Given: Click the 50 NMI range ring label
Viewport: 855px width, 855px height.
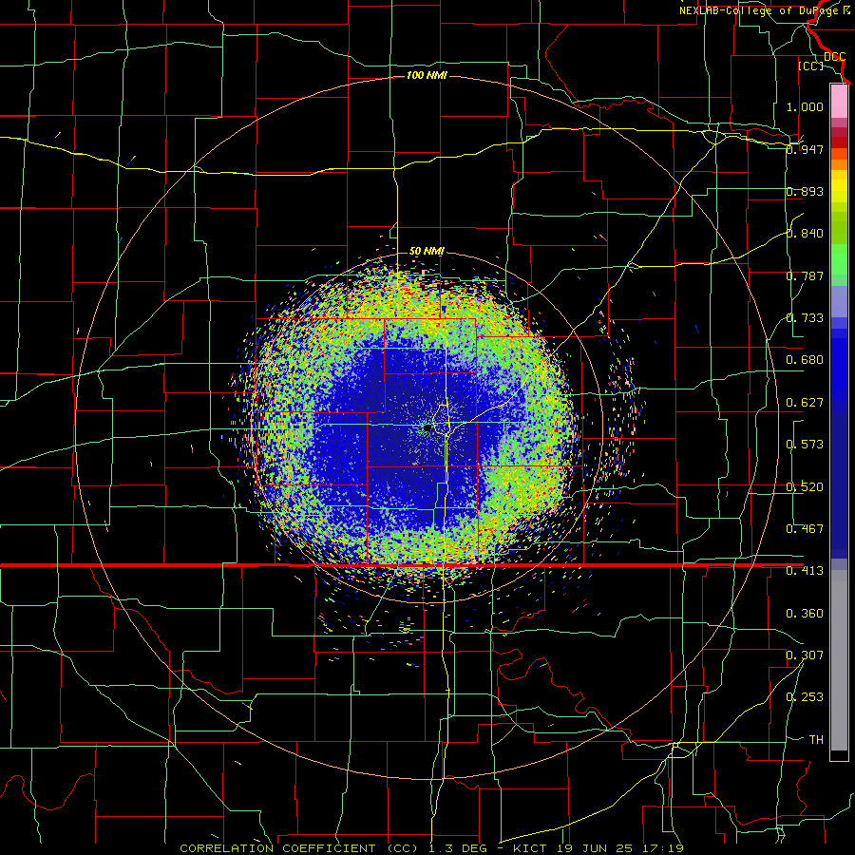Looking at the screenshot, I should [x=427, y=251].
